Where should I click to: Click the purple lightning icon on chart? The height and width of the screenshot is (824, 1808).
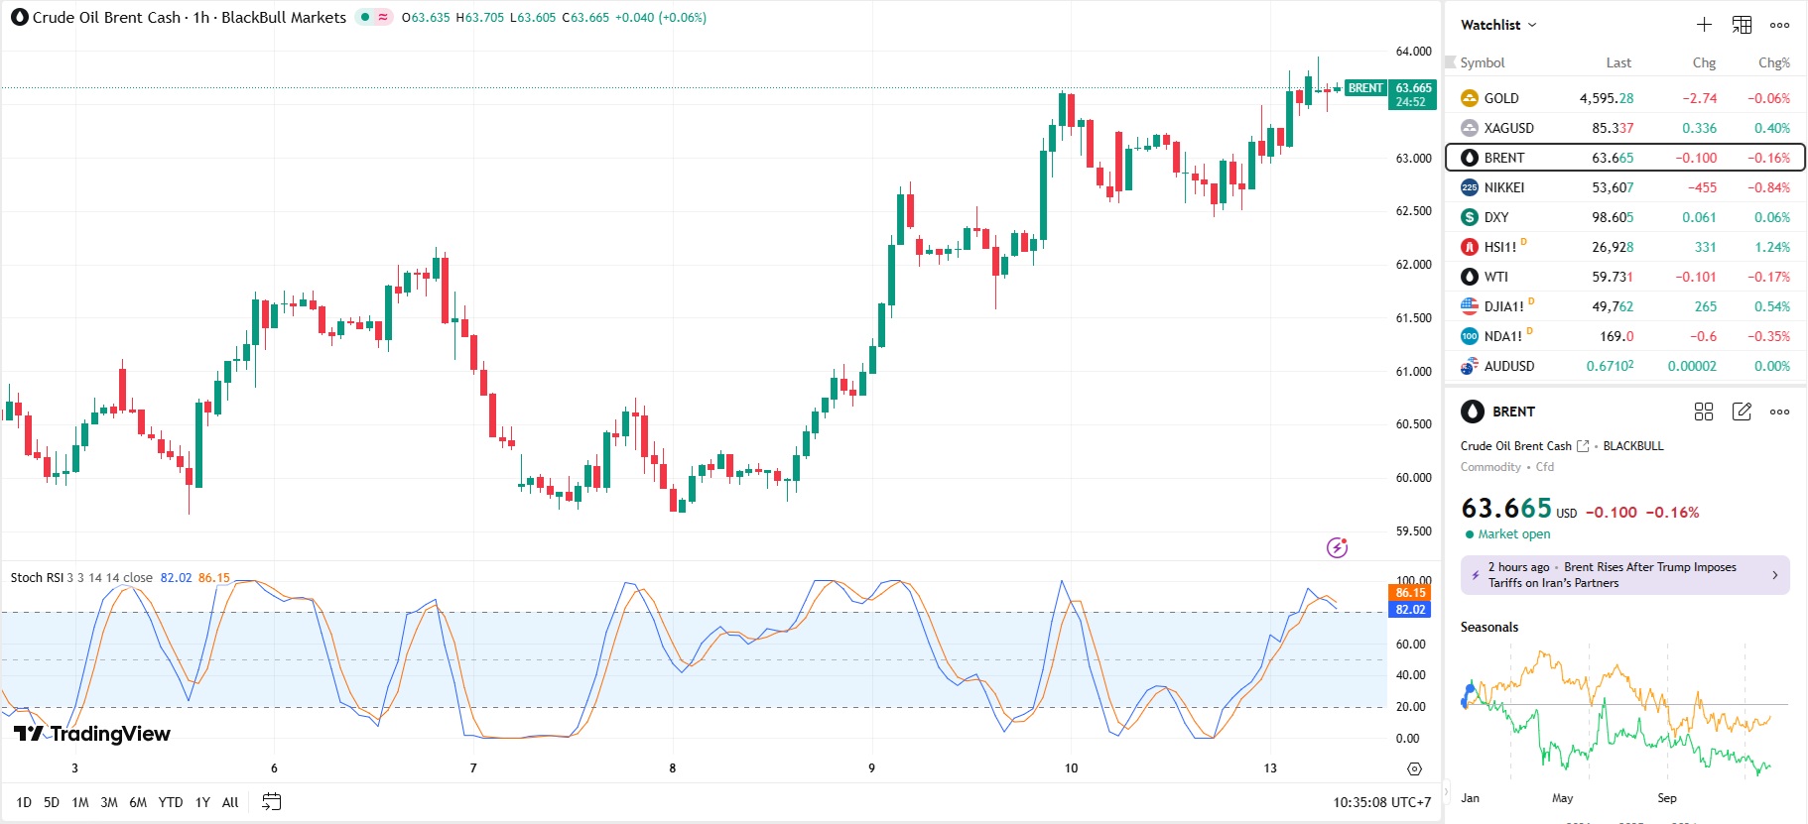1337,547
